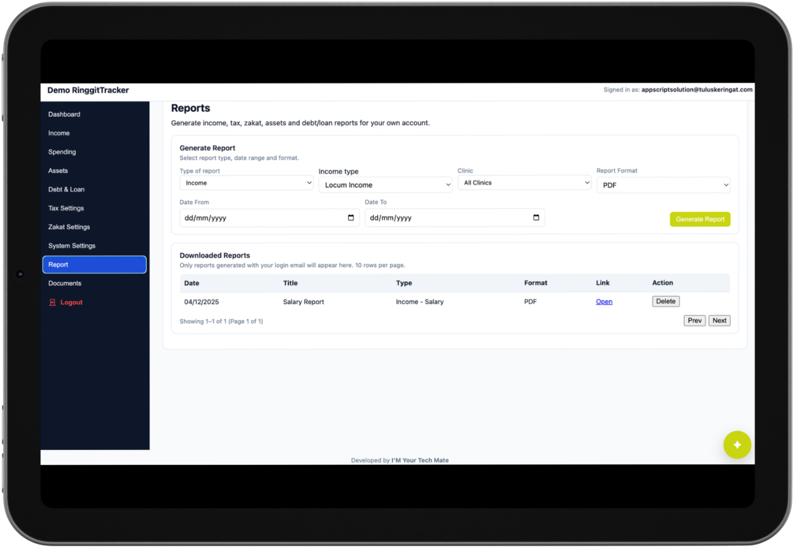
Task: Click the Demo RinggitTracker header title
Action: (88, 90)
